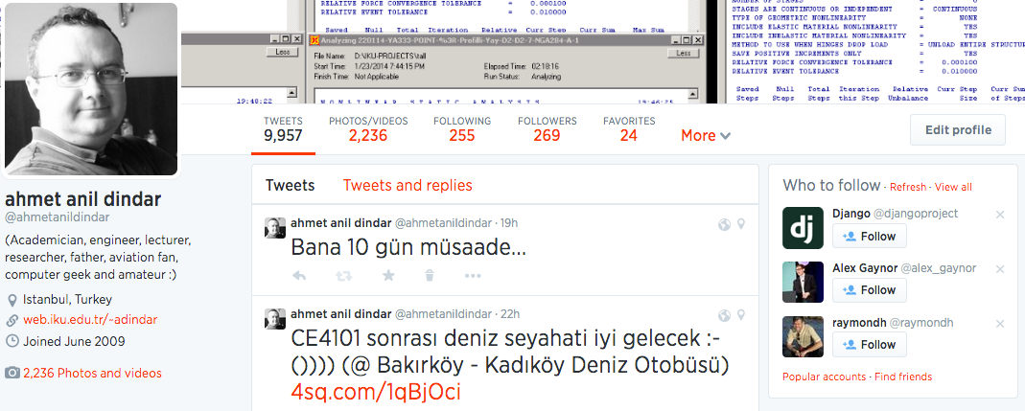
Task: Dismiss the Alex Gaynor suggestion
Action: click(x=999, y=269)
